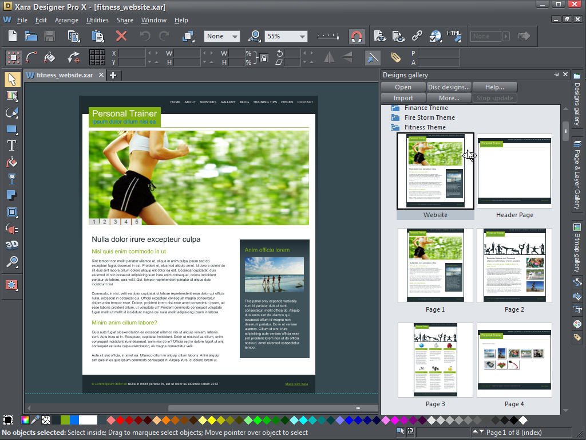
Task: Choose the Text tool
Action: coord(12,145)
